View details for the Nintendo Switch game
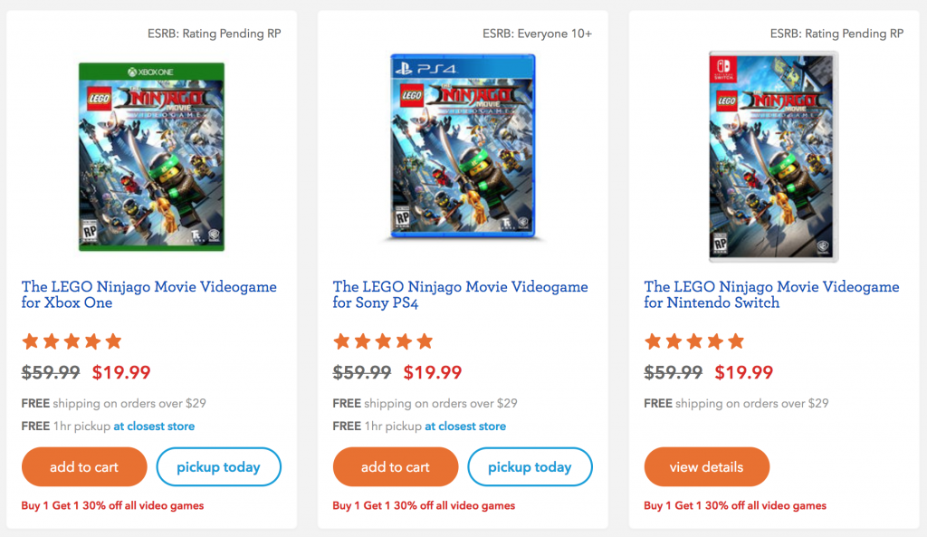Image resolution: width=927 pixels, height=537 pixels. pyautogui.click(x=706, y=467)
